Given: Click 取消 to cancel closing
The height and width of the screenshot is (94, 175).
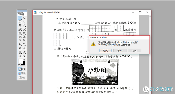Looking at the screenshot, I should click(135, 51).
